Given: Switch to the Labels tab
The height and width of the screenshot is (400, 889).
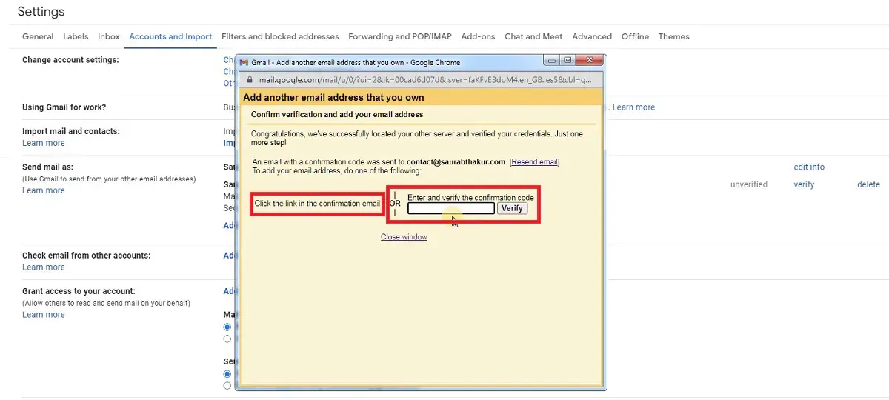Looking at the screenshot, I should pos(76,36).
